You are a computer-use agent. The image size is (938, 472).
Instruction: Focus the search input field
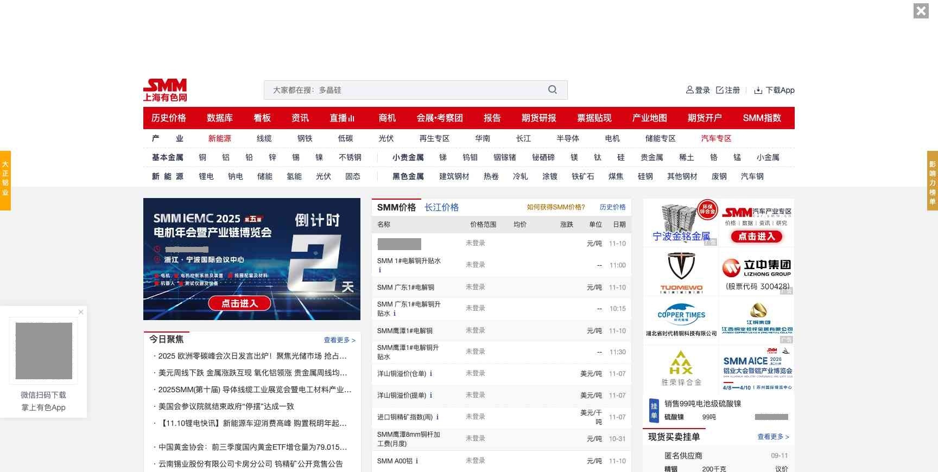pyautogui.click(x=407, y=90)
